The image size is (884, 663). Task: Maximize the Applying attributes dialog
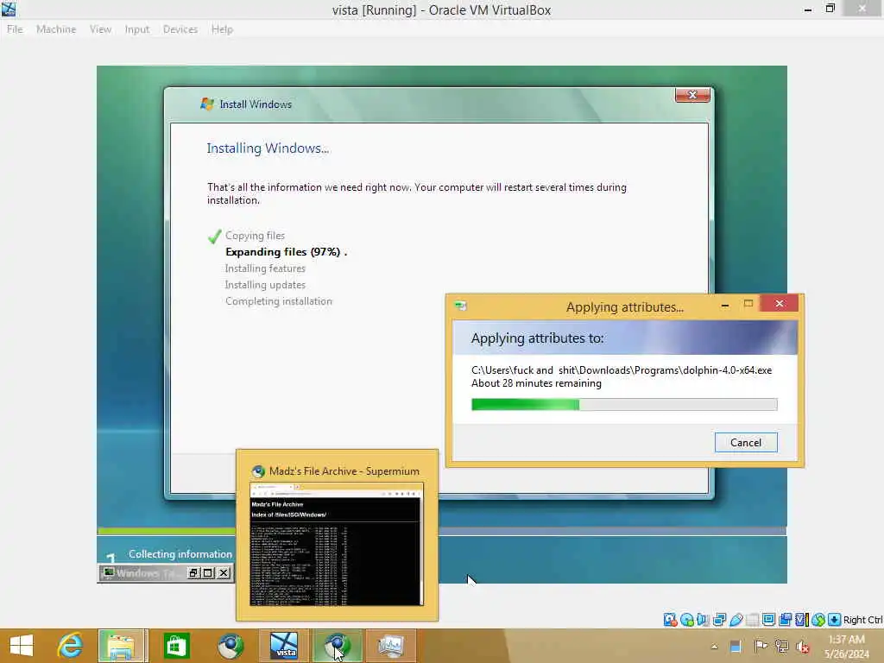click(x=748, y=304)
